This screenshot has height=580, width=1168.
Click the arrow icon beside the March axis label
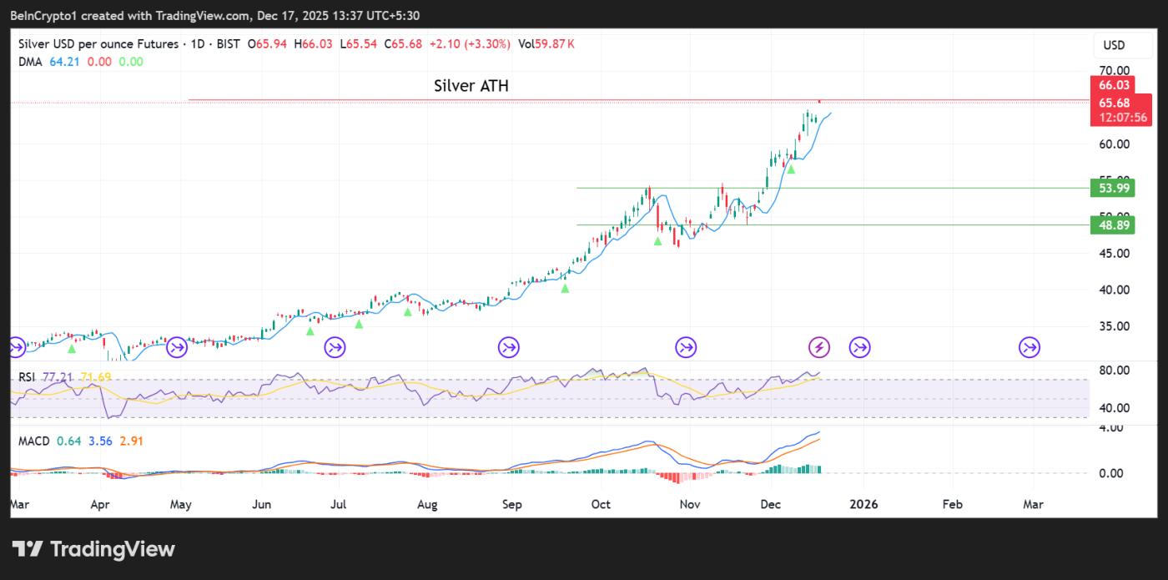point(1029,347)
